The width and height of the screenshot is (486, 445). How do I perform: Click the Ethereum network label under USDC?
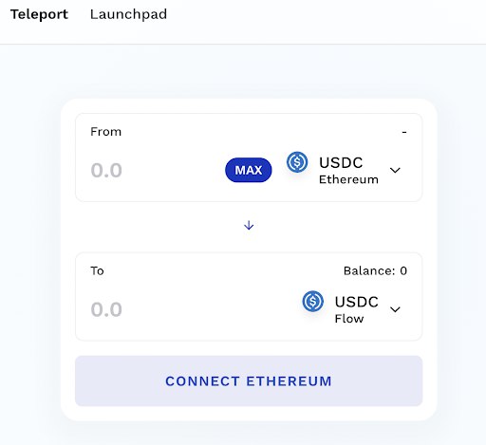[x=348, y=179]
